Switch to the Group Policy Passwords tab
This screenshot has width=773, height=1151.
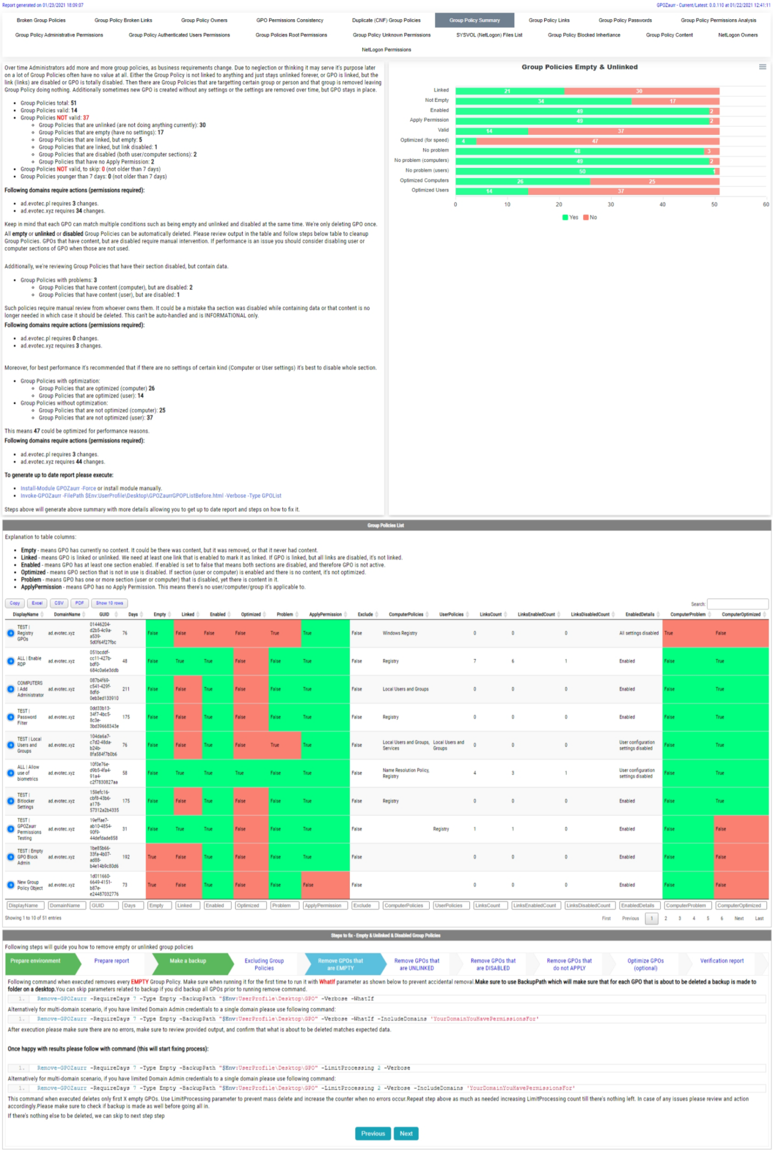coord(624,20)
